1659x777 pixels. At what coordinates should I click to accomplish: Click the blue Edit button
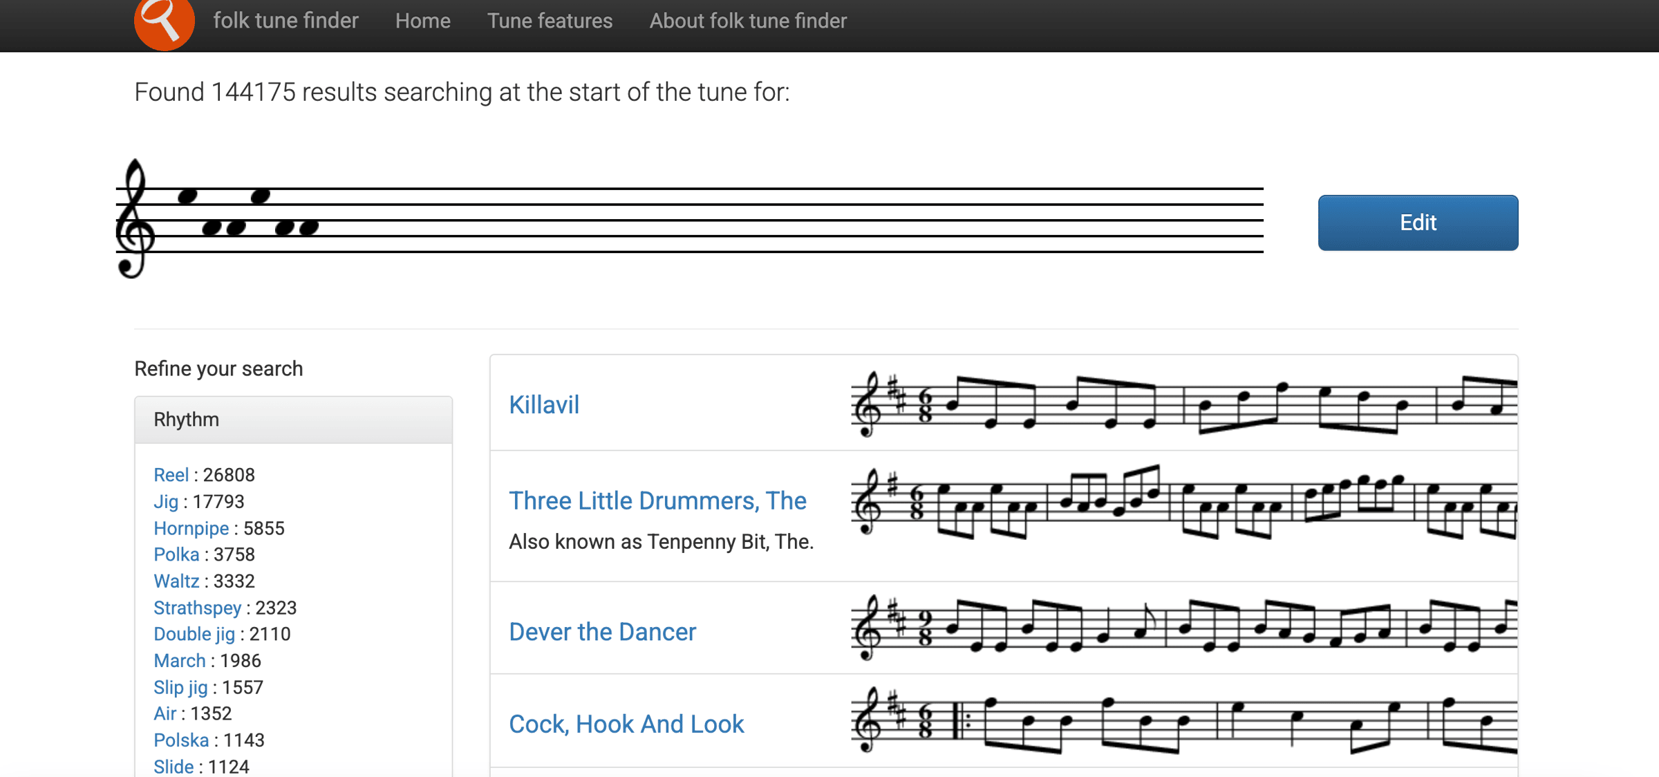(x=1418, y=223)
